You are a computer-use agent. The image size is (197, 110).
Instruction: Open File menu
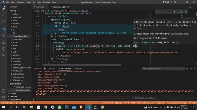[7, 2]
